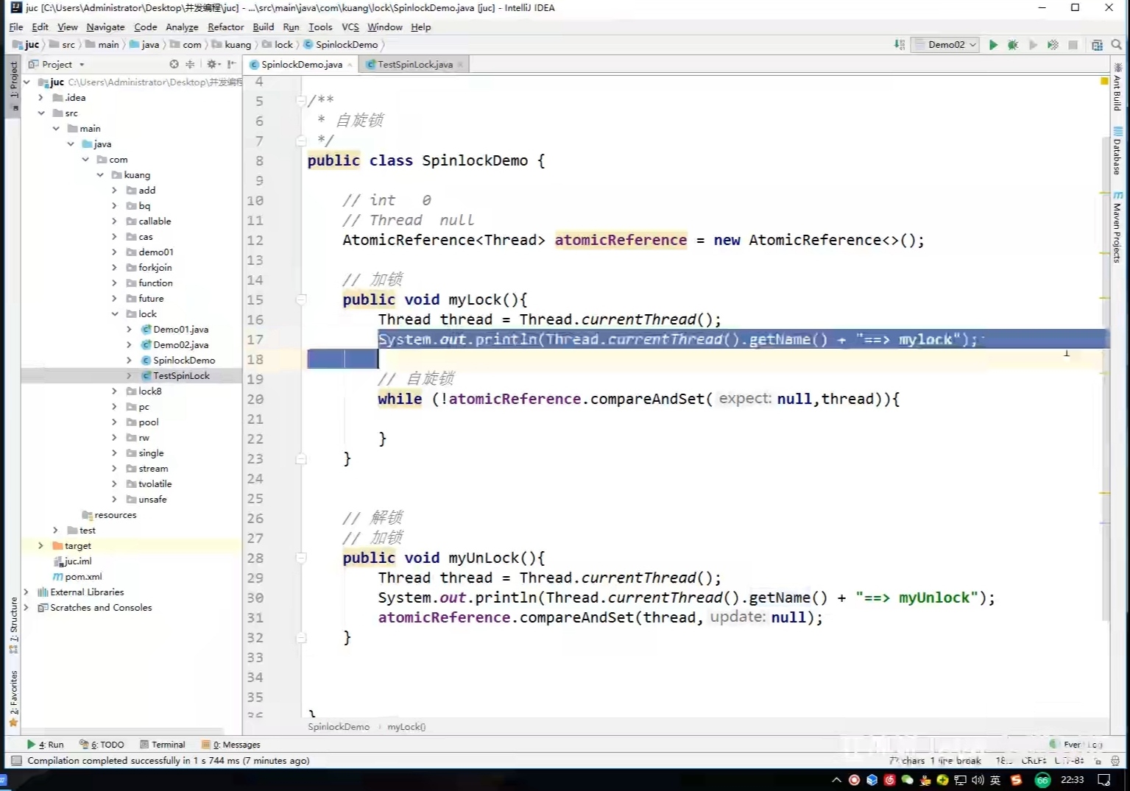This screenshot has width=1130, height=791.
Task: Click scroll from source target icon
Action: click(174, 64)
